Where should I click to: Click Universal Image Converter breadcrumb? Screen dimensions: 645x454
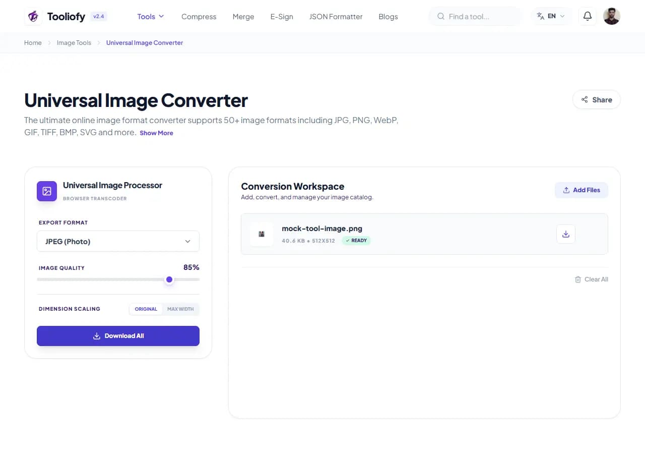point(145,43)
